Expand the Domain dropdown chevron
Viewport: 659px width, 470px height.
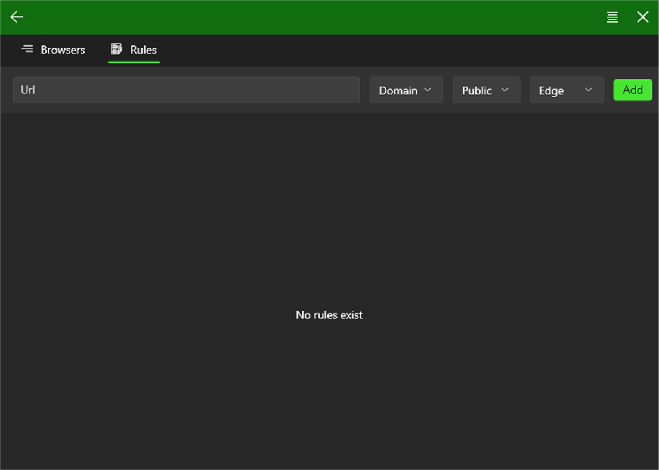tap(428, 90)
